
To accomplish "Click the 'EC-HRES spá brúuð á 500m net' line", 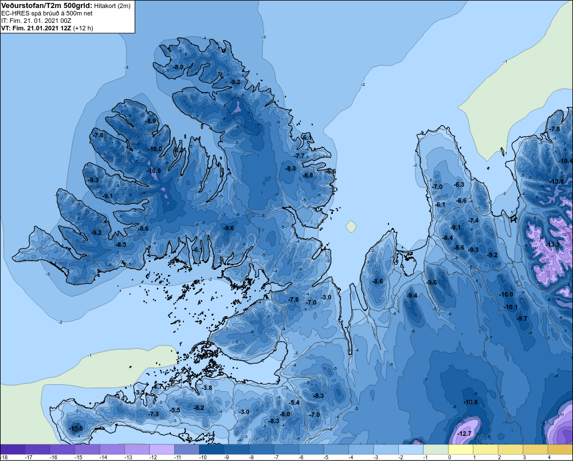I will pyautogui.click(x=47, y=13).
